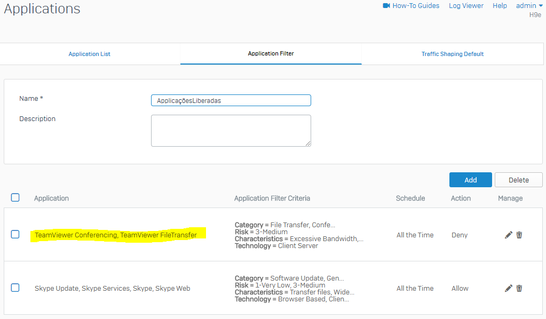Click the Action column header
Screen dimensions: 546x319
[x=461, y=198]
